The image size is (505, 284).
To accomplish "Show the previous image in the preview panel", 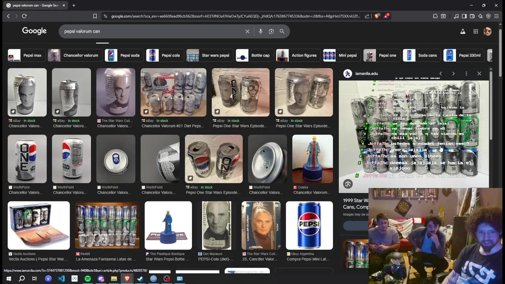I will [x=441, y=73].
